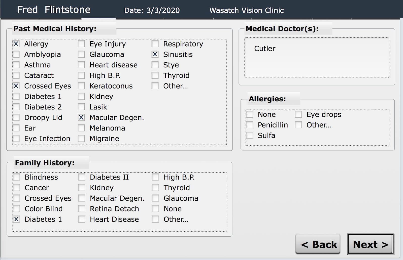Uncheck Macular Degen. in Past Medical History
403x260 pixels.
(81, 117)
